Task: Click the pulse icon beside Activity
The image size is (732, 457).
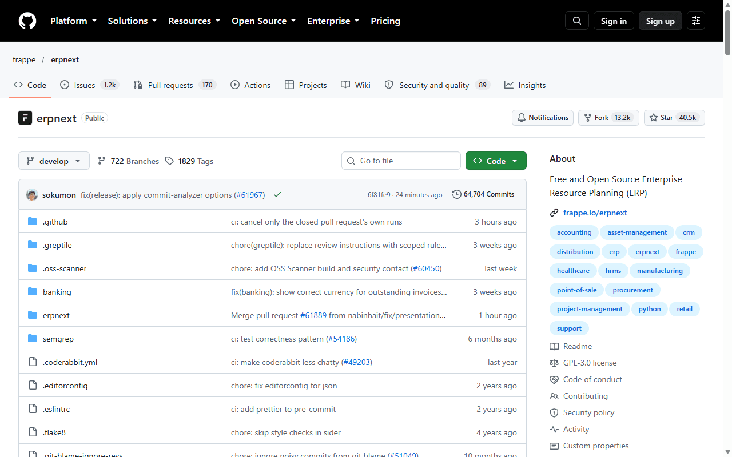Action: (x=554, y=429)
